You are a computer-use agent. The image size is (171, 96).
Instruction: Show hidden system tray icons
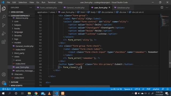click(133, 93)
